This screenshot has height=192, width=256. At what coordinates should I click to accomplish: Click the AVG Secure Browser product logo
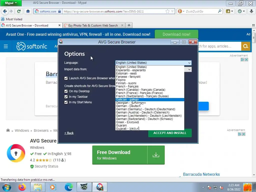click(16, 153)
